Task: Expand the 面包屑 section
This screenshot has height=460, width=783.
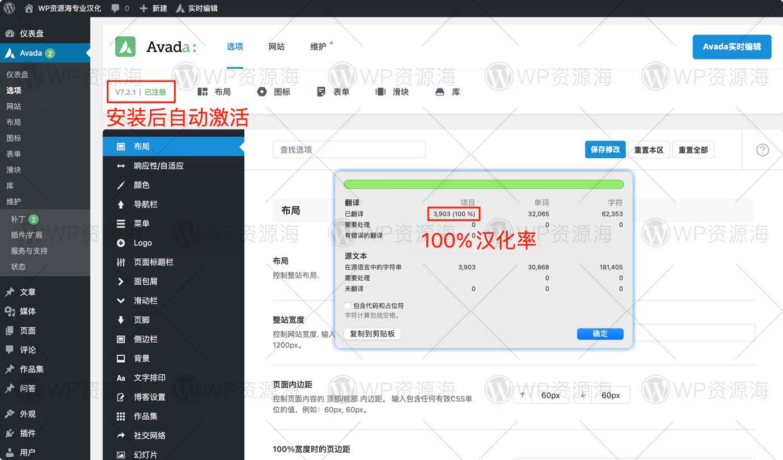Action: (173, 281)
